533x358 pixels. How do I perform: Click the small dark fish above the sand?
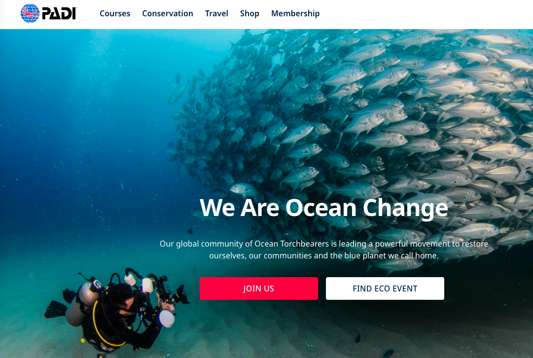point(357,338)
